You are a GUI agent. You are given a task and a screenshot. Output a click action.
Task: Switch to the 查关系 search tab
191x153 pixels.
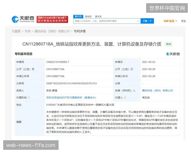point(98,17)
